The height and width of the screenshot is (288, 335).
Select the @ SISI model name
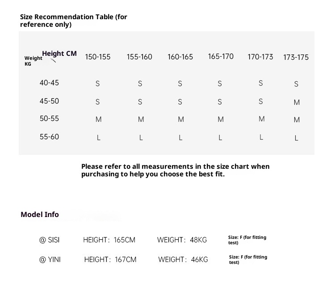point(49,240)
